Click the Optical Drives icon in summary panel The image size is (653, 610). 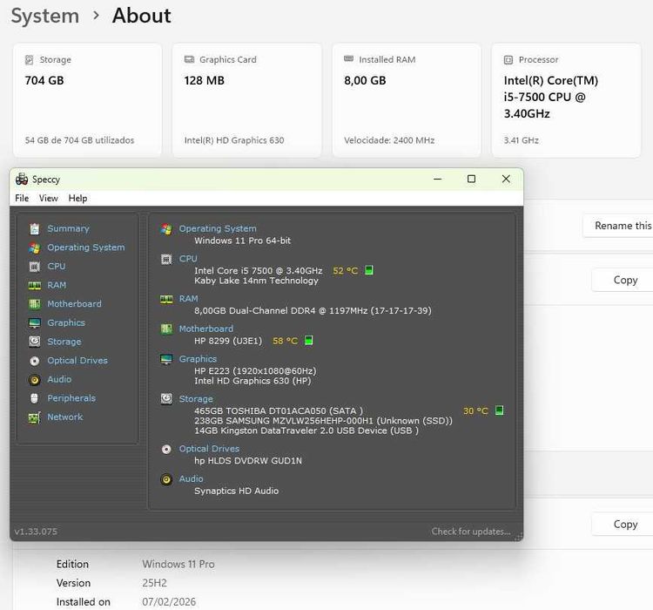[x=166, y=449]
